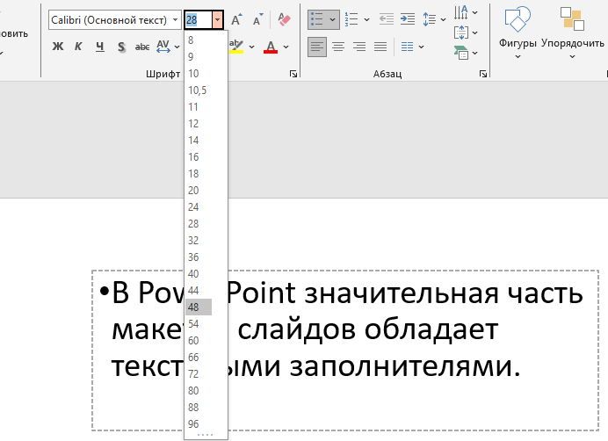Open Calibri font name dropdown arrow
Screen dimensions: 608x441
(x=176, y=20)
